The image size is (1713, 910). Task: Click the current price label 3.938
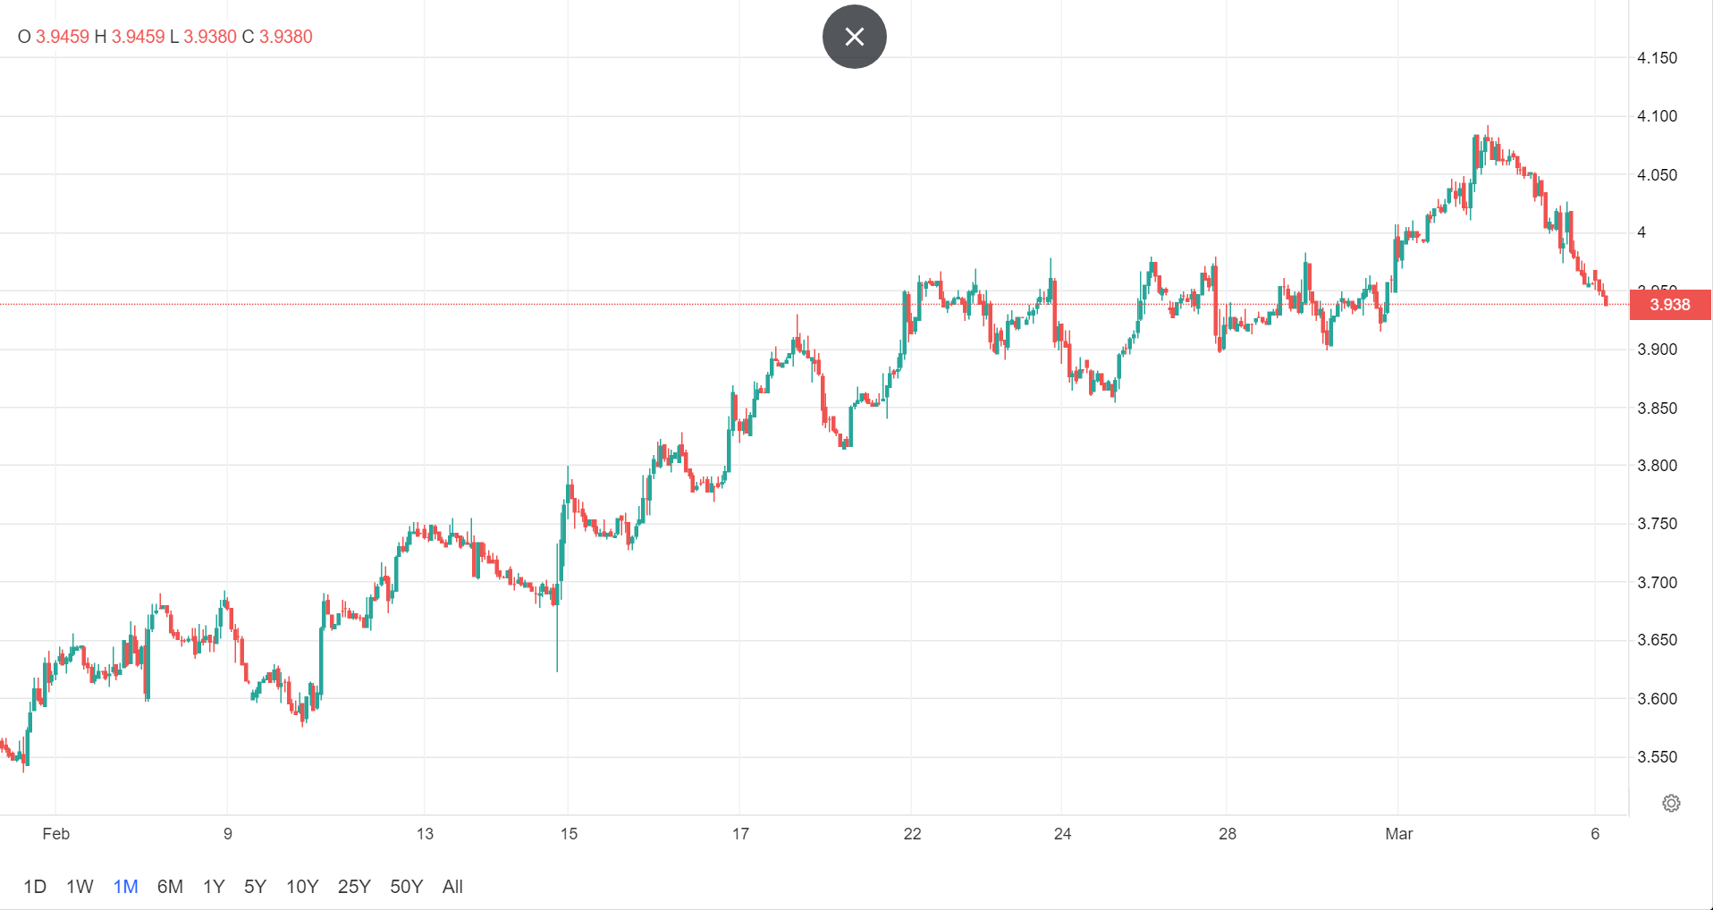click(x=1669, y=305)
